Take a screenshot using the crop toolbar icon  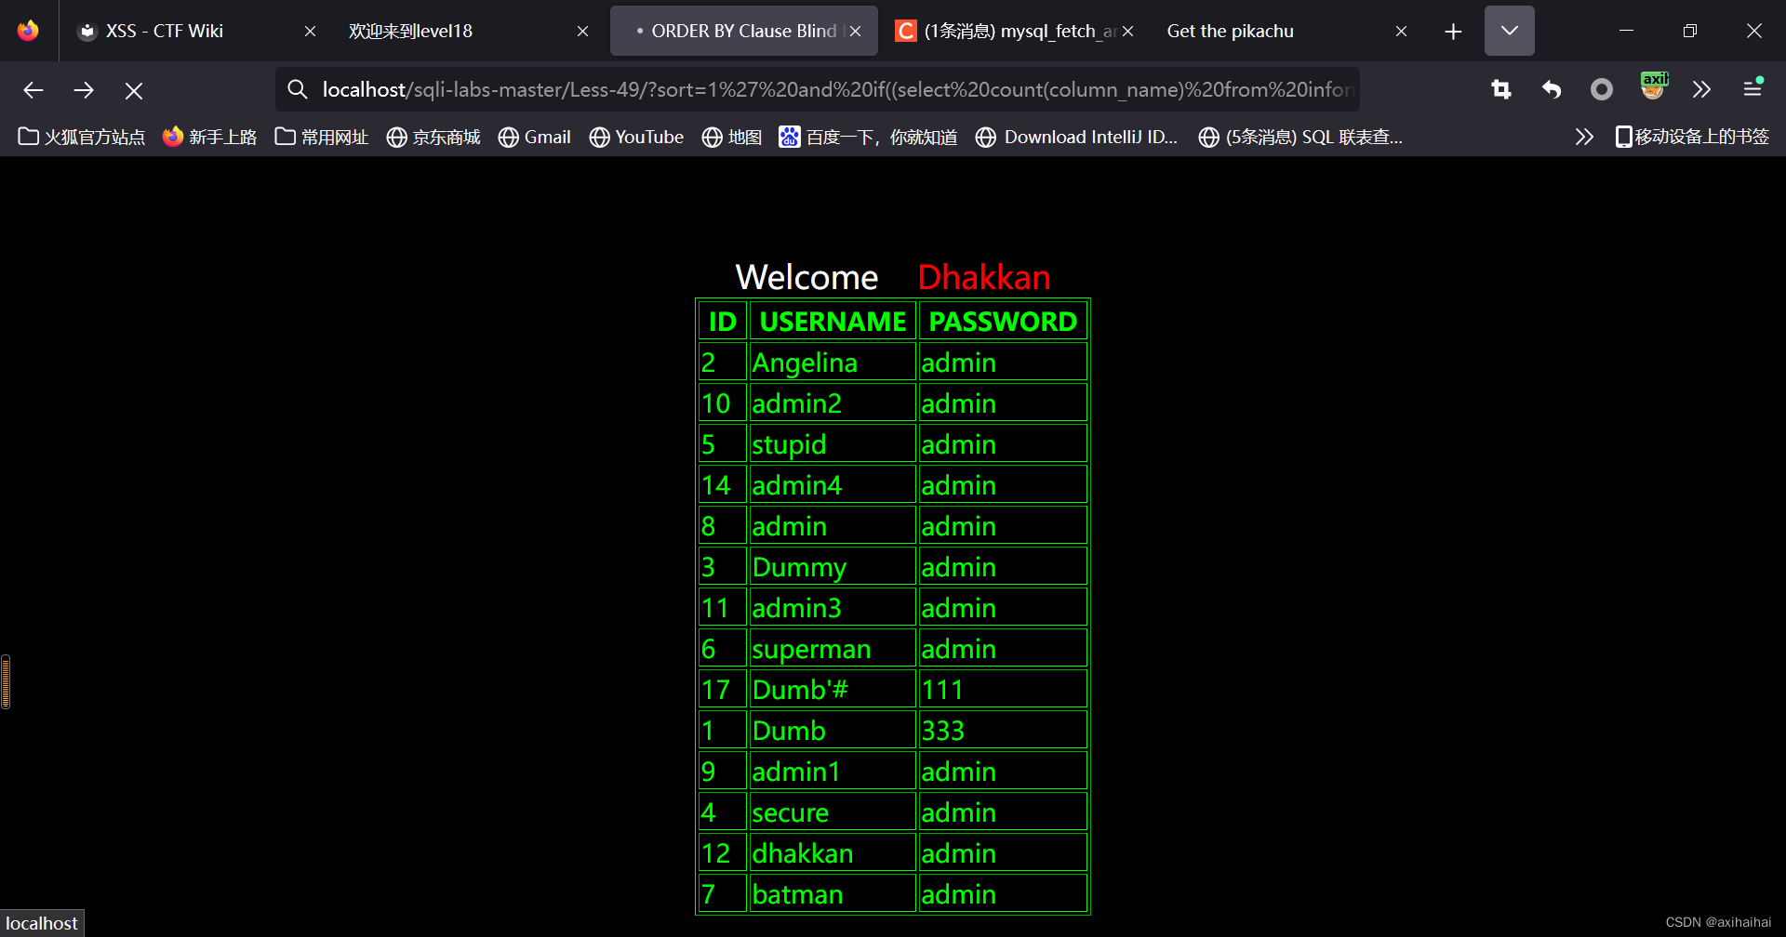pos(1500,89)
